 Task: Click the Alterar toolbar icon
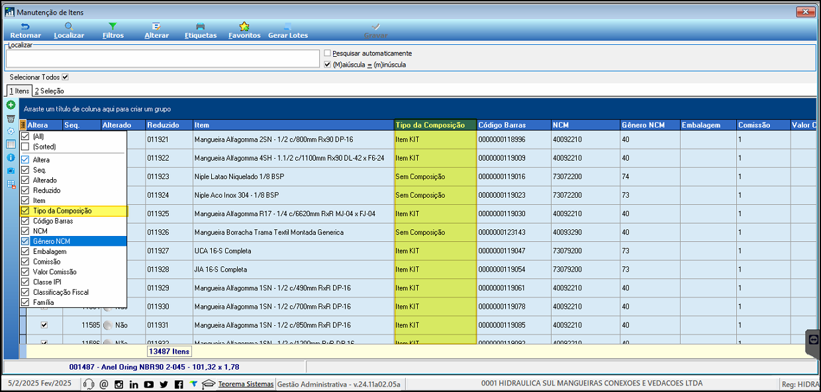click(x=156, y=30)
